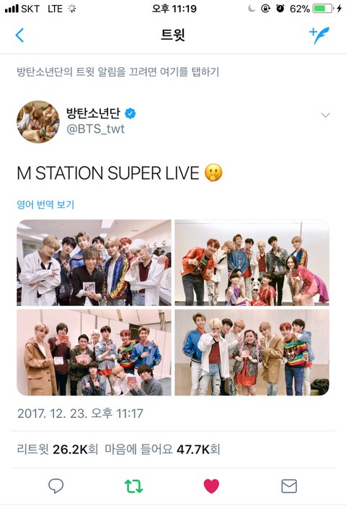Open the top-left group photo
The width and height of the screenshot is (346, 511).
tap(94, 263)
